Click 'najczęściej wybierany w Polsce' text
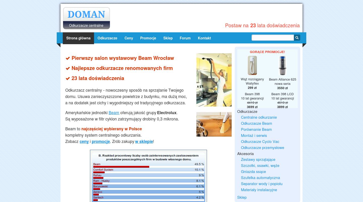 tap(112, 129)
